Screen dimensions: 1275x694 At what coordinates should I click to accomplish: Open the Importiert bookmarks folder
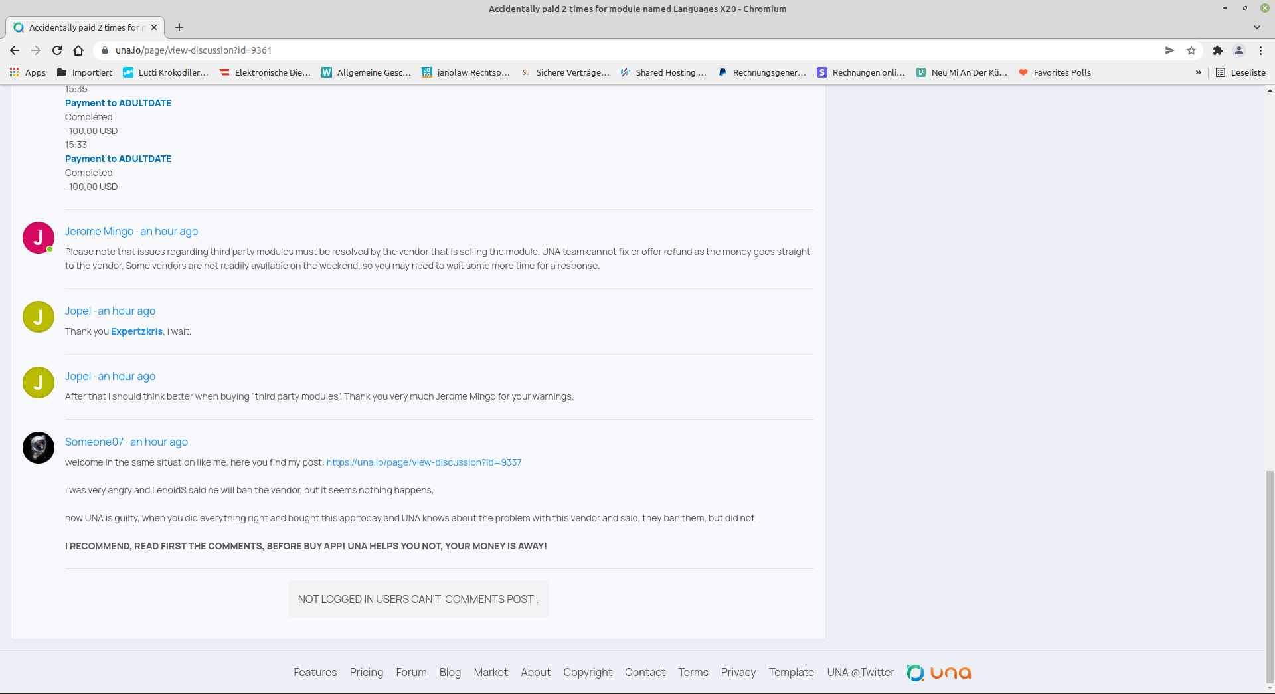click(x=84, y=72)
